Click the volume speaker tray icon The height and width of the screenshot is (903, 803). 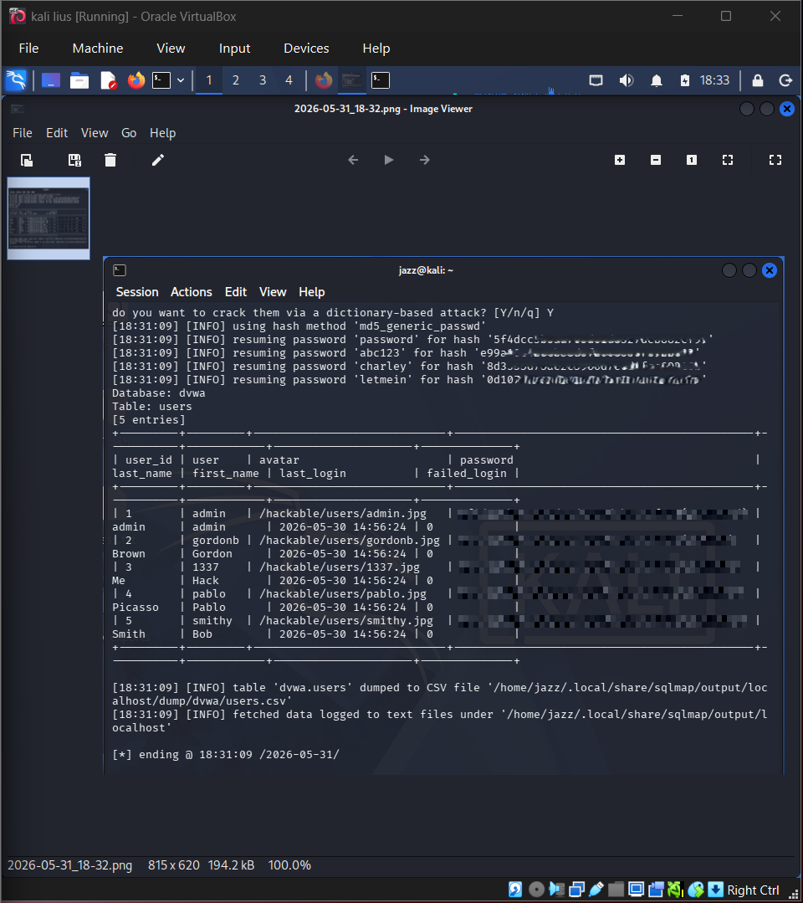(x=627, y=80)
